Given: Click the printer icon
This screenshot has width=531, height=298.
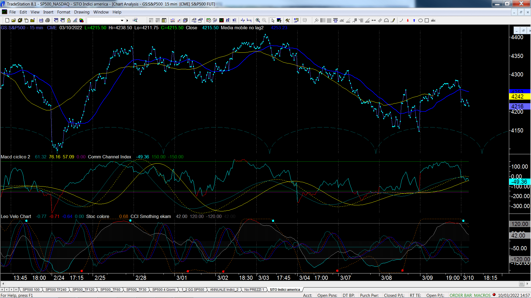Looking at the screenshot, I should (48, 20).
